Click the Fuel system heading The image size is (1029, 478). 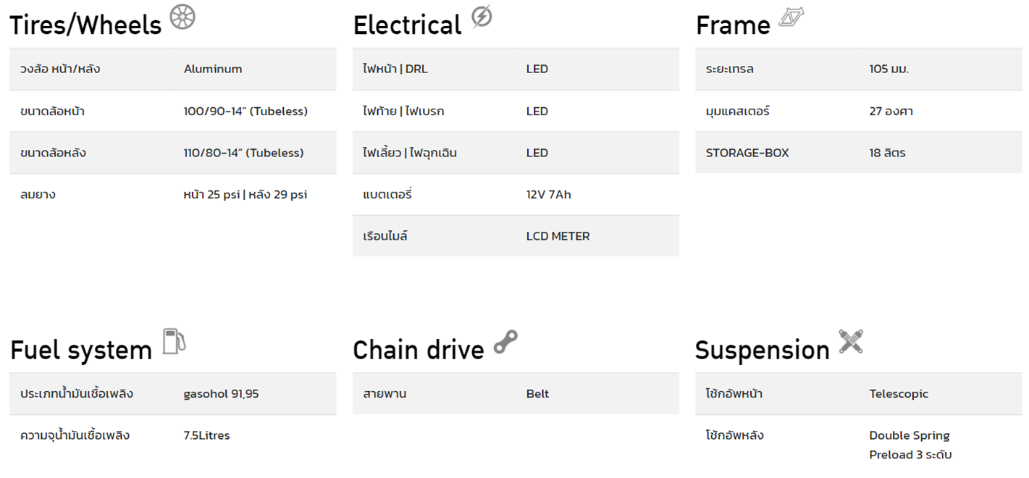click(x=81, y=351)
